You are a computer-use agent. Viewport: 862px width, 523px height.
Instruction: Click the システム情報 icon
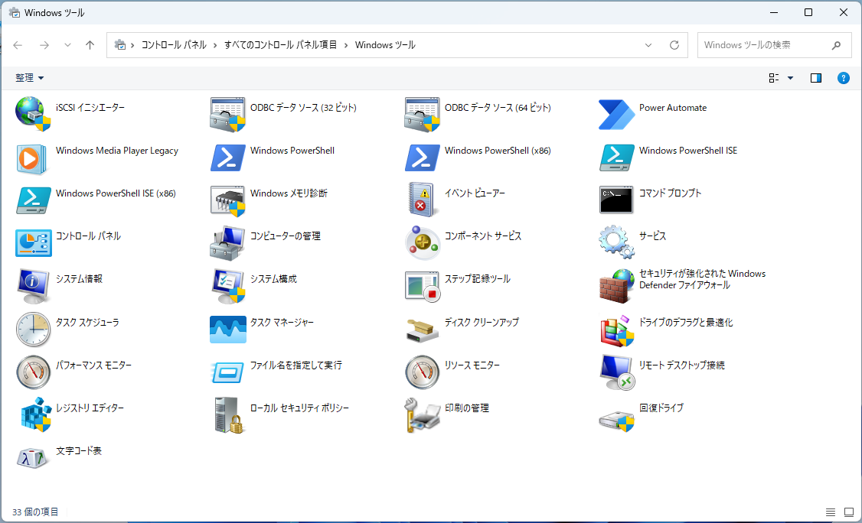pyautogui.click(x=34, y=286)
